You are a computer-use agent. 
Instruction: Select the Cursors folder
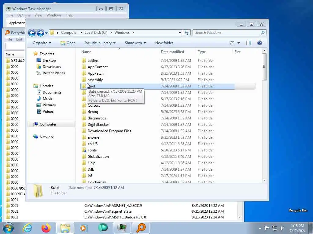coord(94,105)
